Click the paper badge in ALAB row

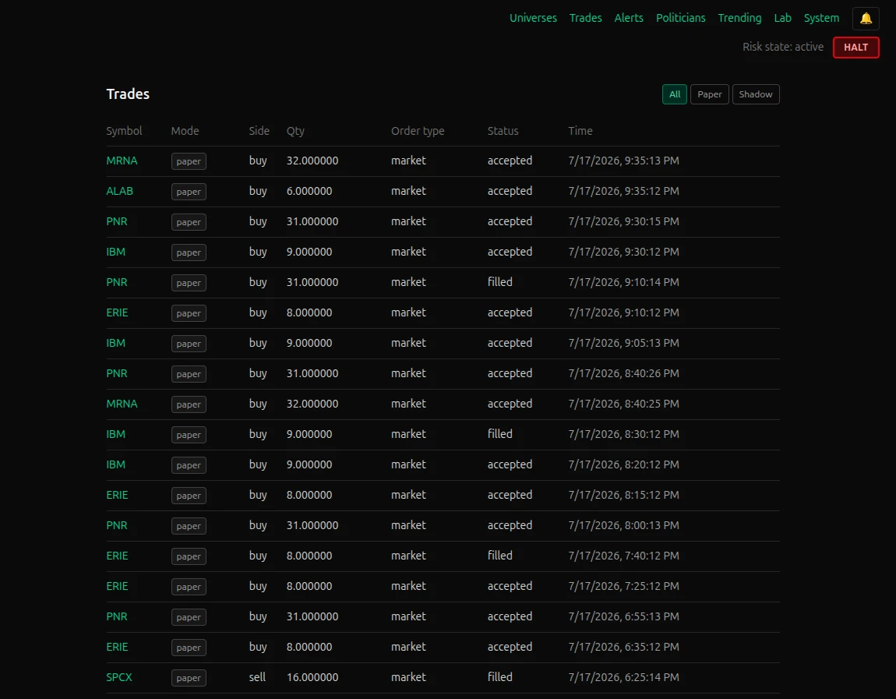[x=189, y=192]
